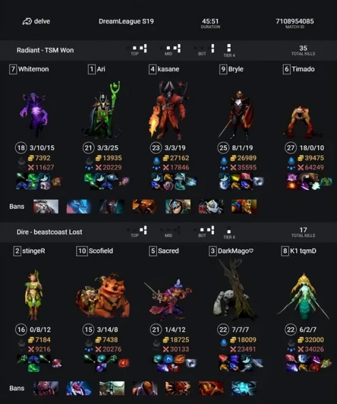This screenshot has width=337, height=404.
Task: Click the last Radiant ban hero icon
Action: click(x=244, y=206)
